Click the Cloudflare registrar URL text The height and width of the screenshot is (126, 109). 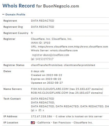click(x=73, y=47)
